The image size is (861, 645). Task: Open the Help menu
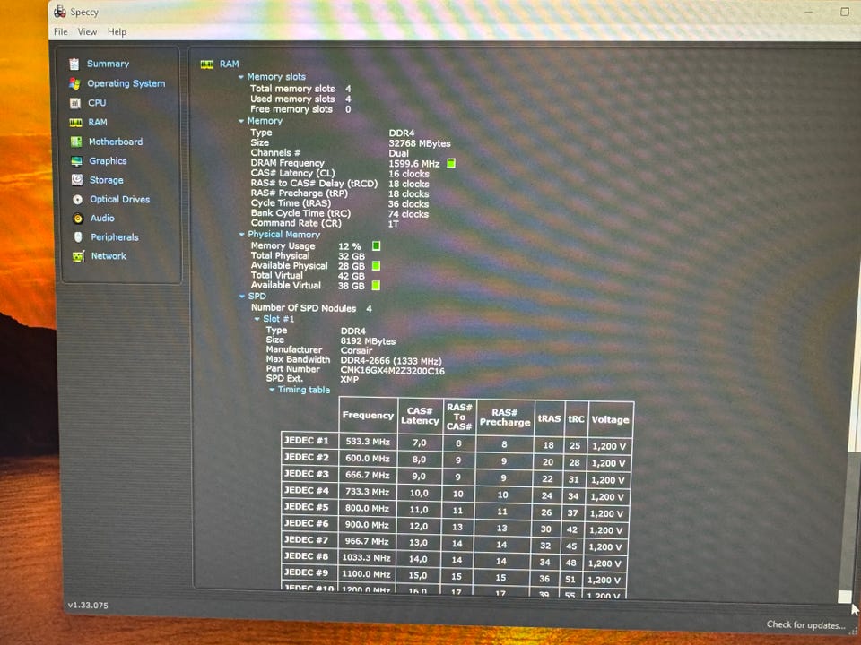(x=117, y=32)
